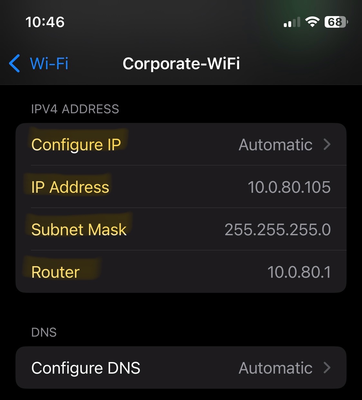The width and height of the screenshot is (362, 400).
Task: Tap the IPV4 ADDRESS section header
Action: [75, 109]
